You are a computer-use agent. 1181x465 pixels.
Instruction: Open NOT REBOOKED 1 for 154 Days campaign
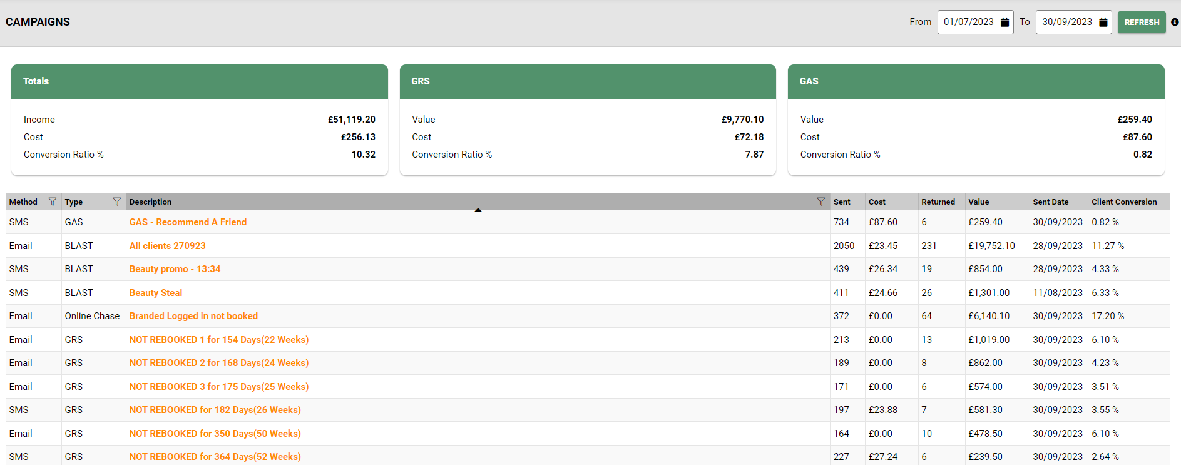(218, 340)
